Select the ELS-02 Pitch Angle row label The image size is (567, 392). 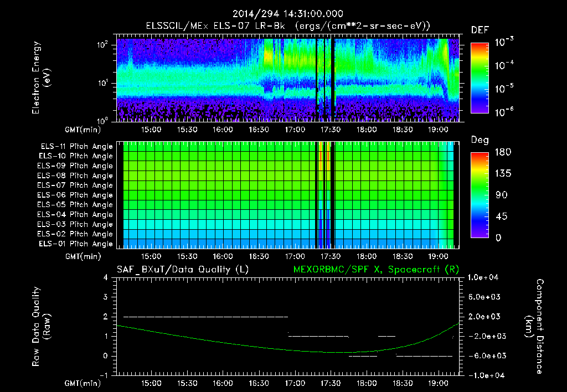tap(75, 234)
